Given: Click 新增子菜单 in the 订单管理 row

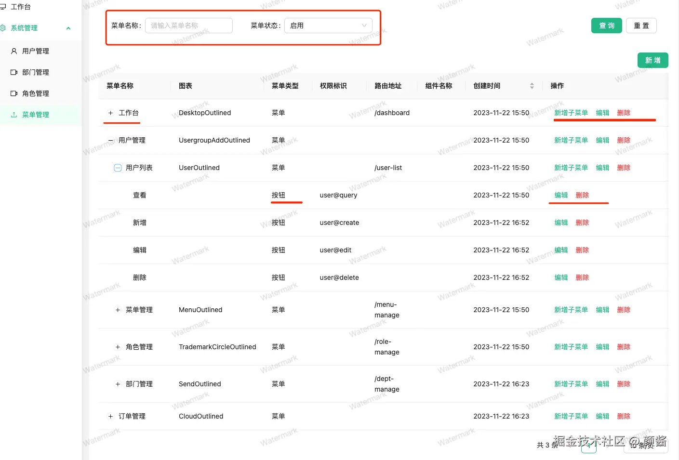Looking at the screenshot, I should click(571, 416).
